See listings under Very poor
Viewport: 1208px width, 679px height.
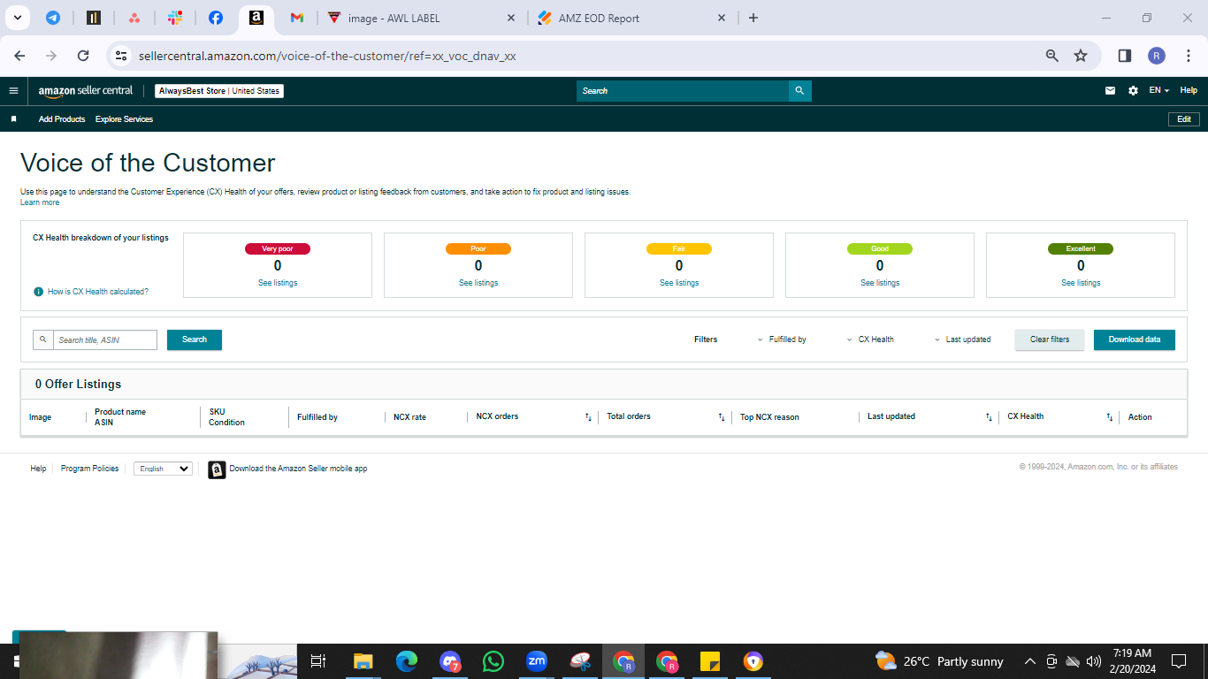click(278, 283)
